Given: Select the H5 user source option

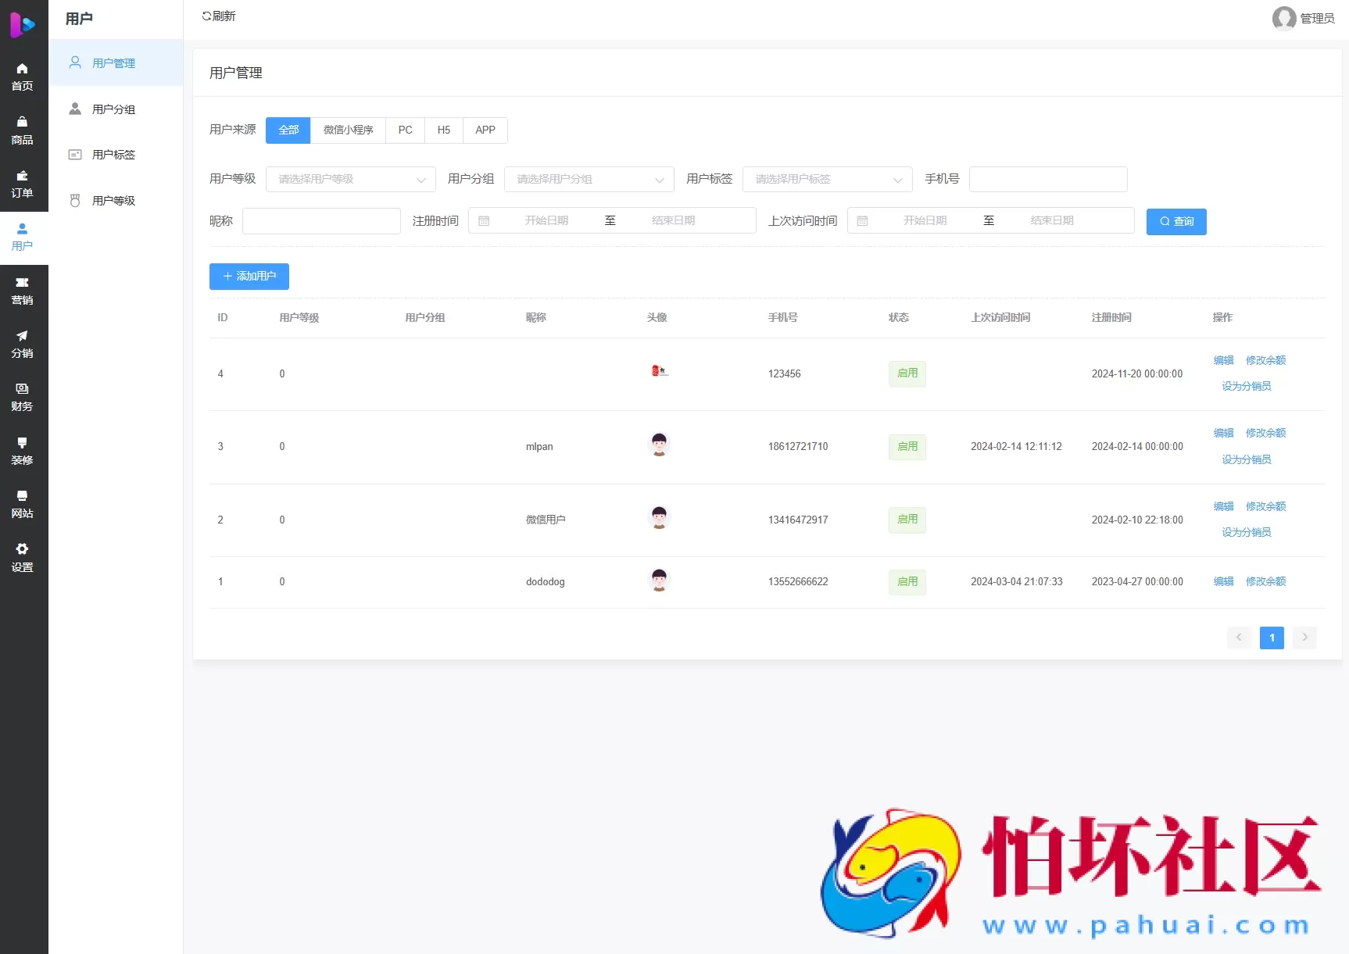Looking at the screenshot, I should point(443,130).
